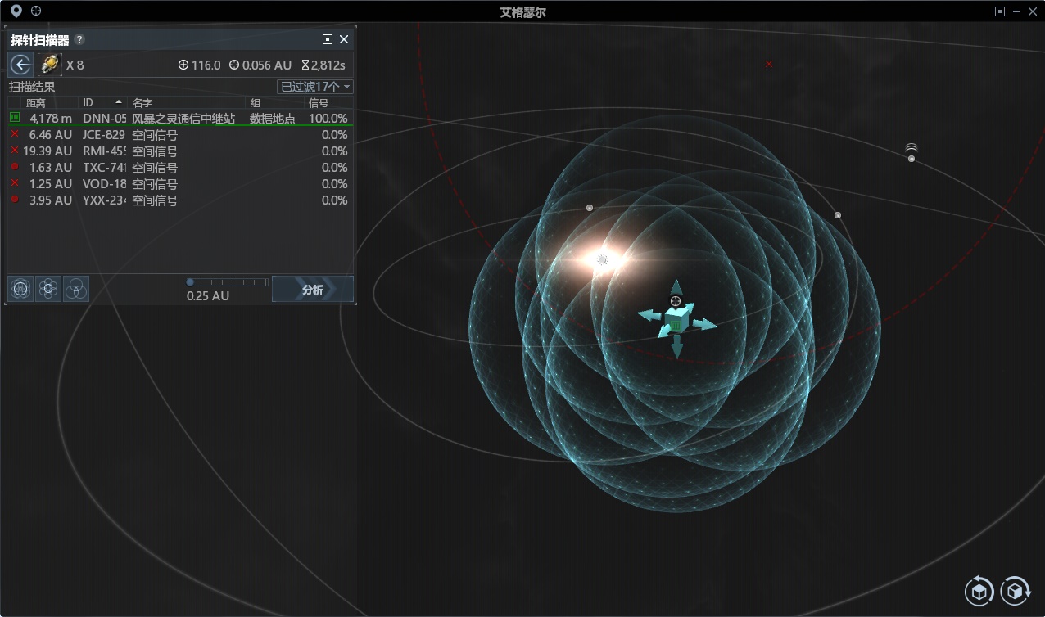The height and width of the screenshot is (617, 1045).
Task: Click the leftmost cube view icon at bottom right
Action: click(x=979, y=590)
